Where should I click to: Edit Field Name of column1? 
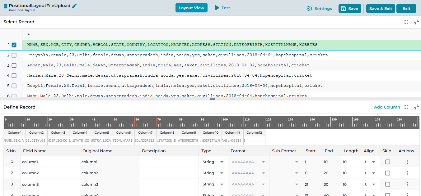pyautogui.click(x=50, y=162)
